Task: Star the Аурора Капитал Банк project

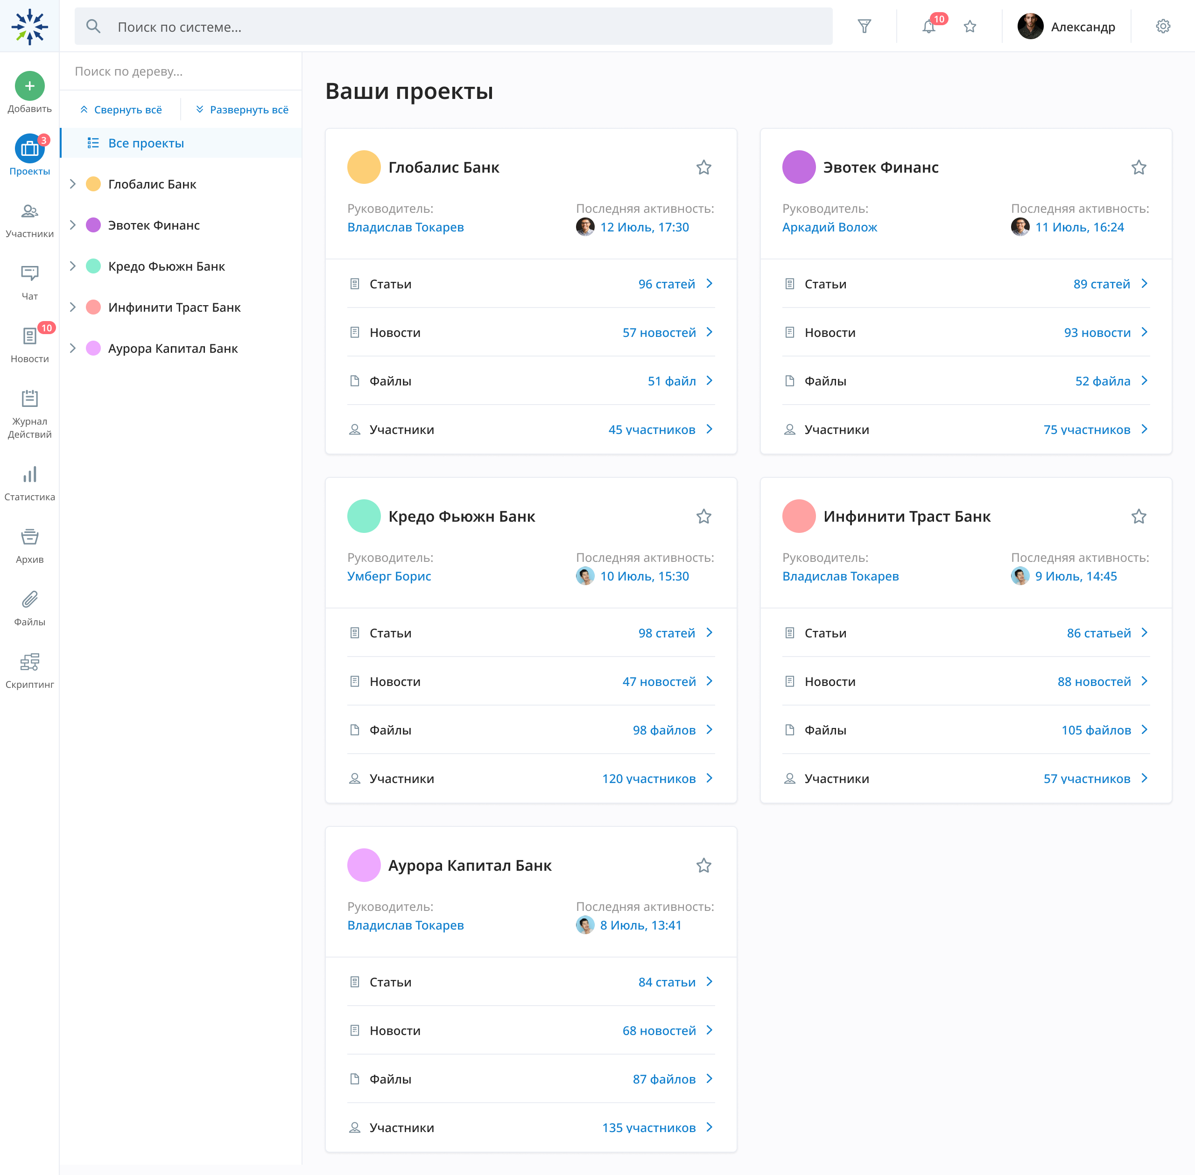Action: 703,865
